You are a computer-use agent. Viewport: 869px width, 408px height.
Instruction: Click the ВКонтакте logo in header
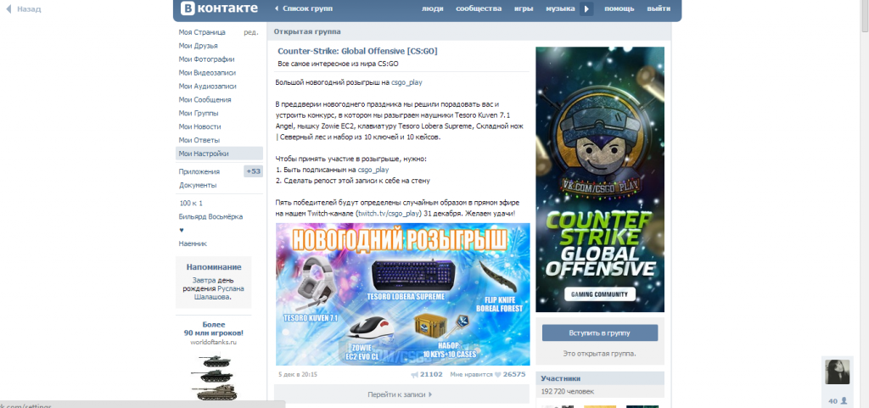click(x=216, y=9)
